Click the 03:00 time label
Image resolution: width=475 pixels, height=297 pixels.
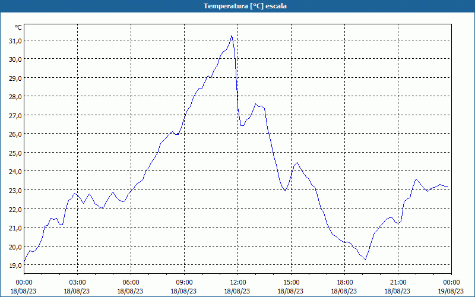(78, 283)
